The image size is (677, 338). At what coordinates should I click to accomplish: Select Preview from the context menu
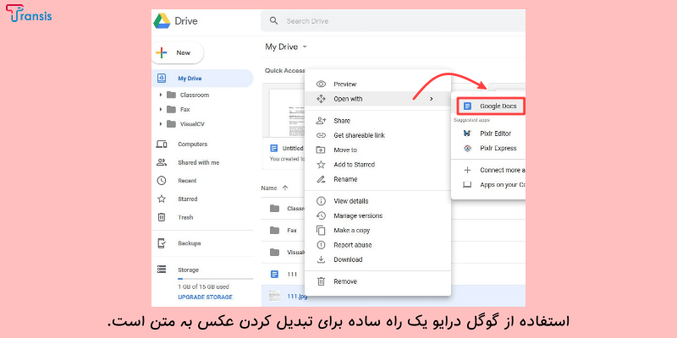pos(377,84)
